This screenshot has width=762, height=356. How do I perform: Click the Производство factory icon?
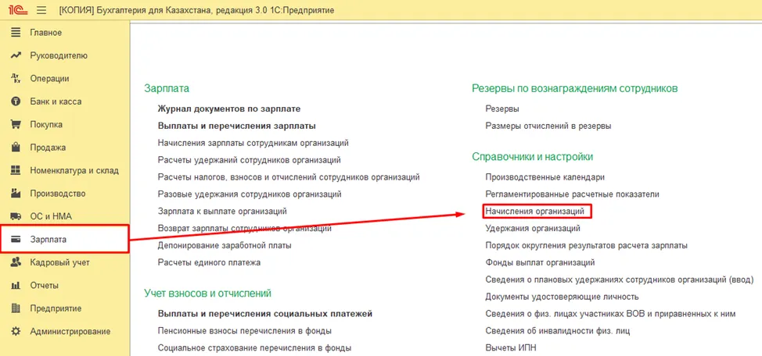coord(16,193)
